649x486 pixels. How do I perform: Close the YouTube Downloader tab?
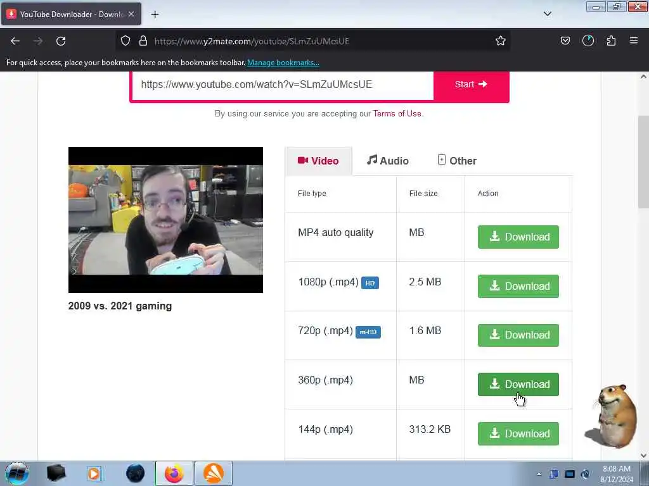[131, 14]
